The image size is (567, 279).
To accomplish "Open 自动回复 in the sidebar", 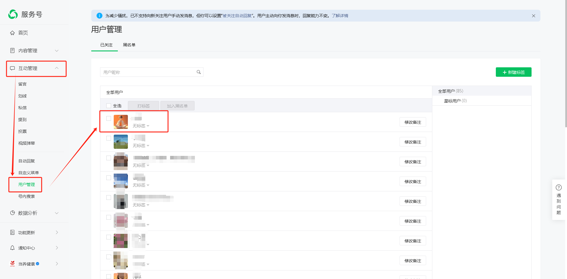I will tap(27, 161).
